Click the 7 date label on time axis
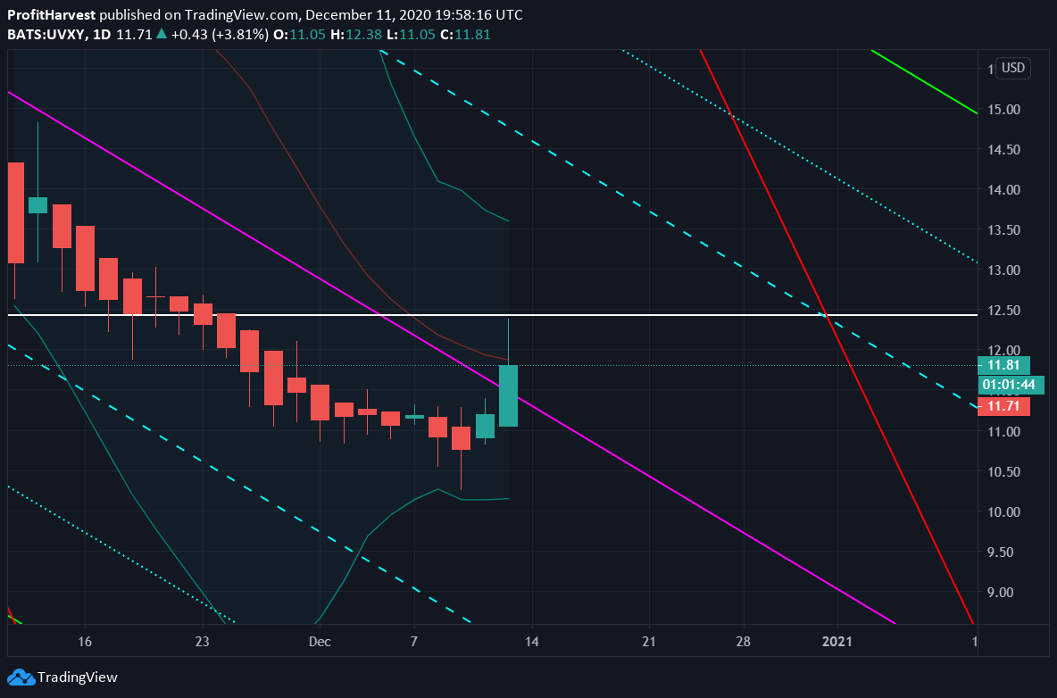The image size is (1057, 698). (x=414, y=642)
